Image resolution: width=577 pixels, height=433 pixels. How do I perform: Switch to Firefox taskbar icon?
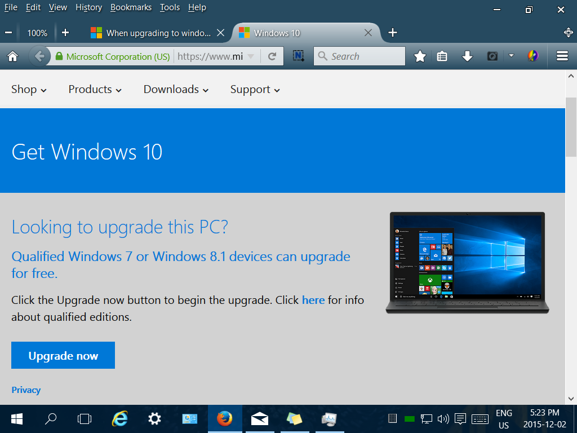[x=225, y=419]
